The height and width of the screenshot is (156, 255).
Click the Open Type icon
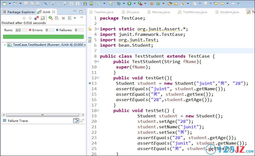[170, 3]
